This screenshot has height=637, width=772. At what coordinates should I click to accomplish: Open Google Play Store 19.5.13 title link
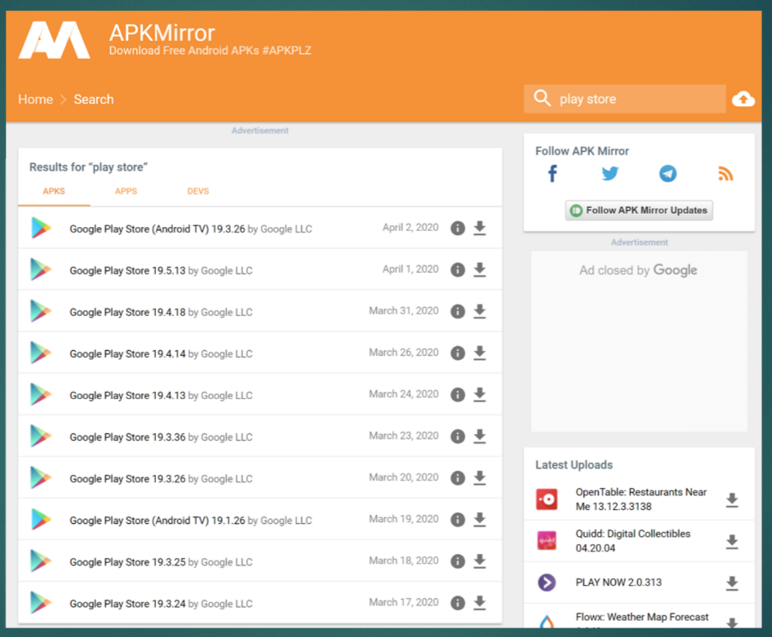128,270
